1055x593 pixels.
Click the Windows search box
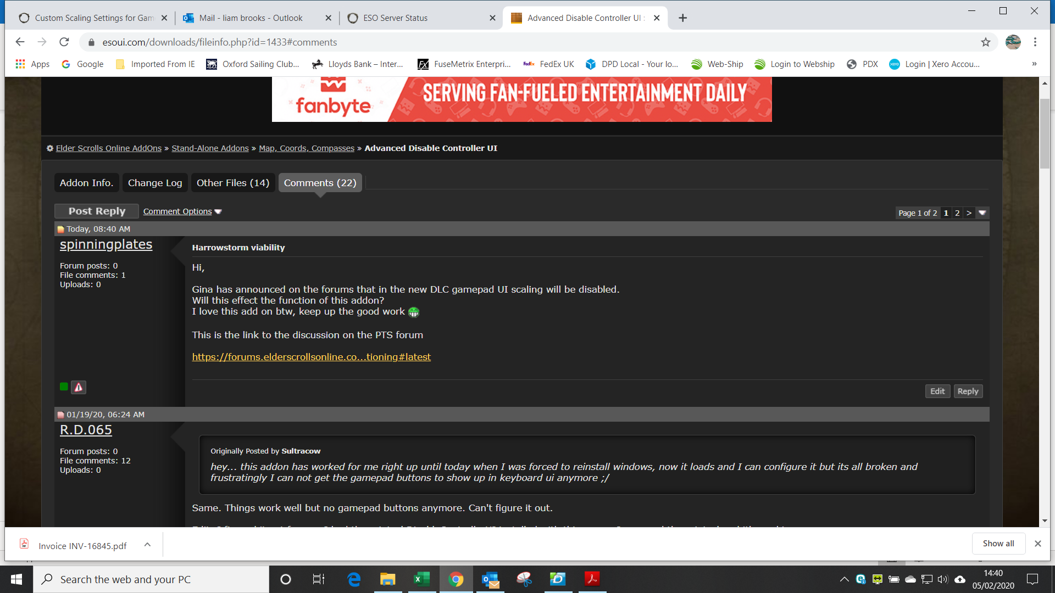coord(151,579)
